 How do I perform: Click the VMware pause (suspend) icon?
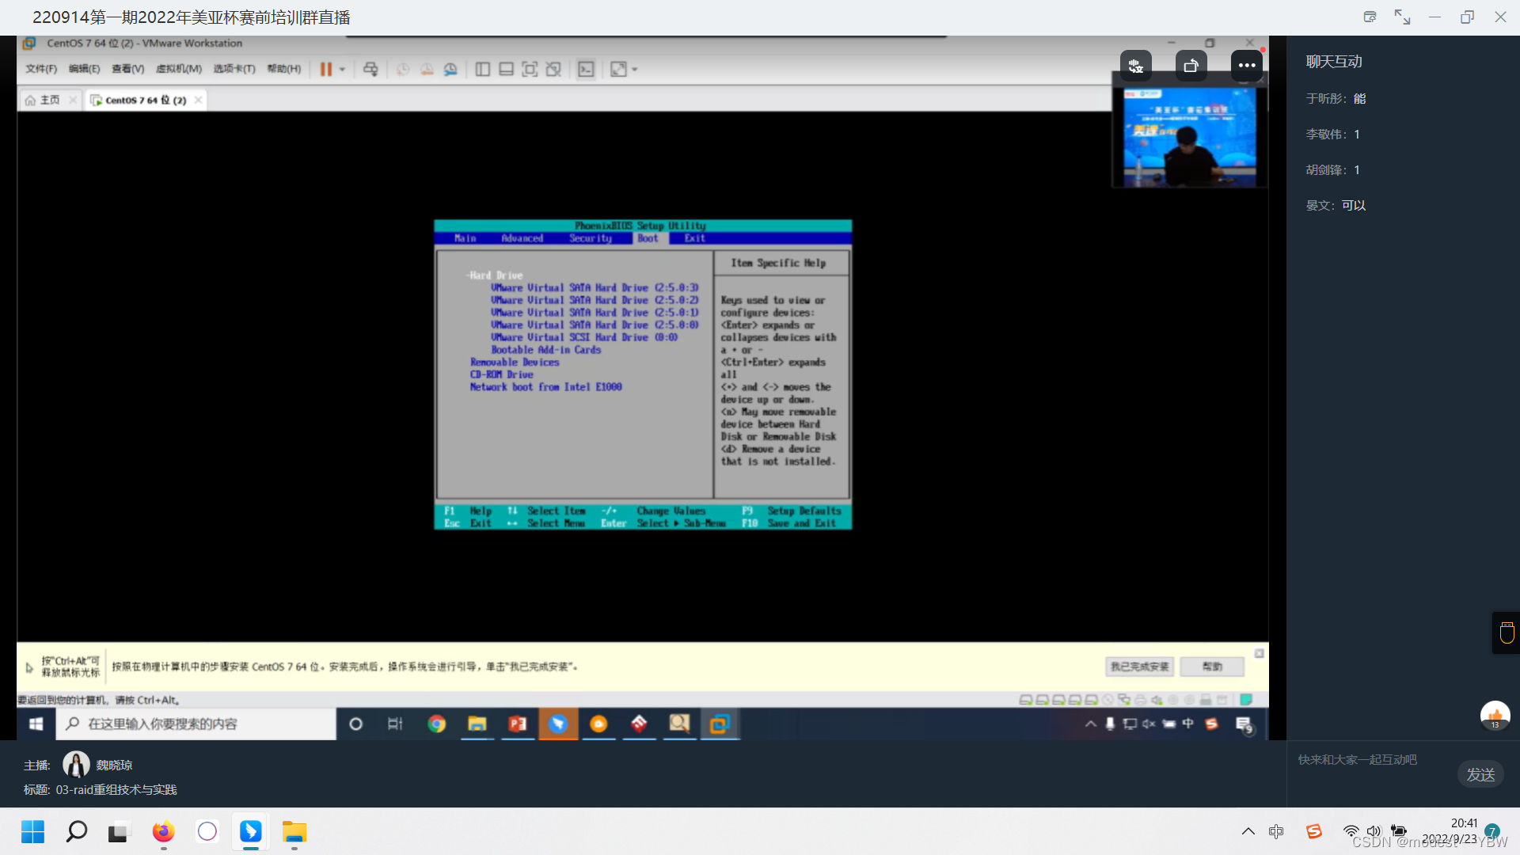tap(325, 70)
